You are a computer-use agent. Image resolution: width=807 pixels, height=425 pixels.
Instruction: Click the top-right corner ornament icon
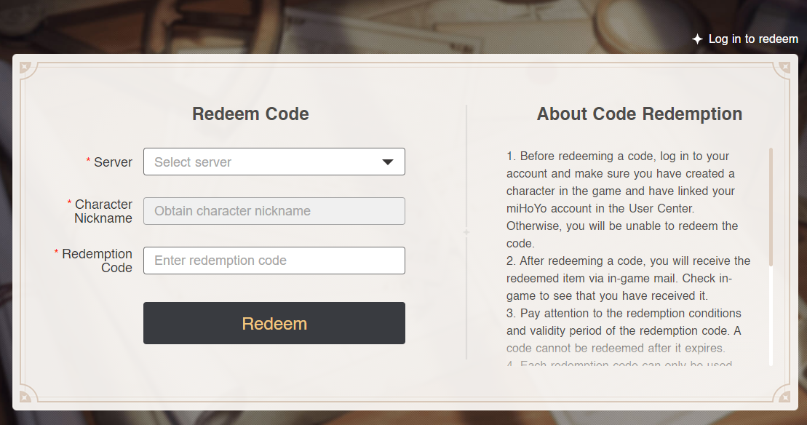pyautogui.click(x=784, y=68)
